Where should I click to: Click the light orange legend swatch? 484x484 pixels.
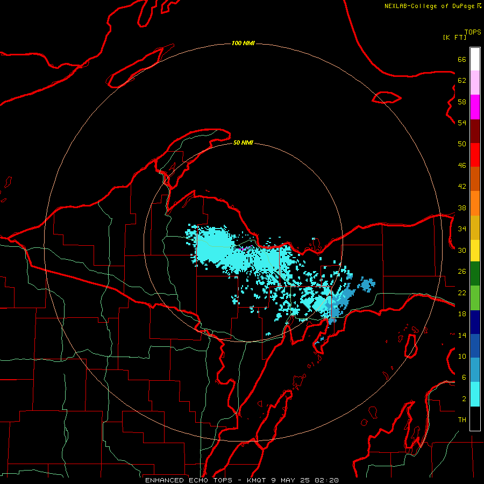475,203
